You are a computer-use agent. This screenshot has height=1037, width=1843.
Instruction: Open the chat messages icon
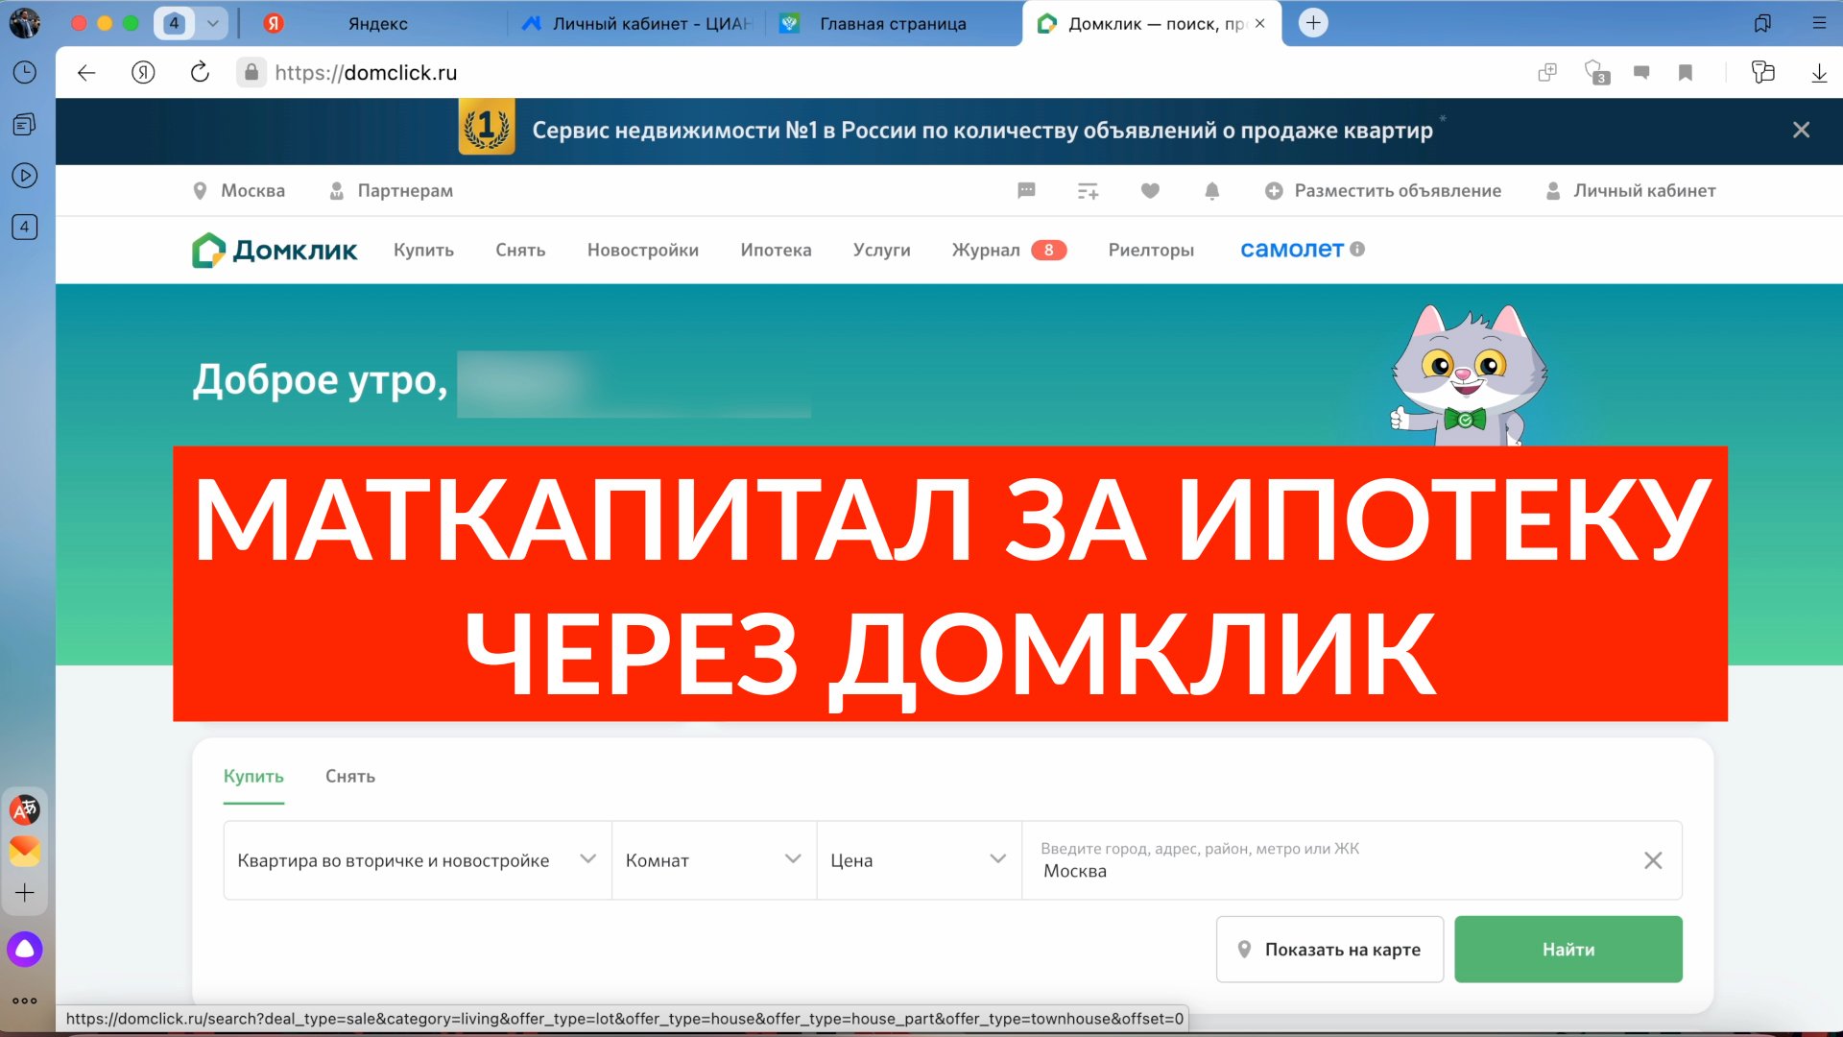pyautogui.click(x=1026, y=191)
